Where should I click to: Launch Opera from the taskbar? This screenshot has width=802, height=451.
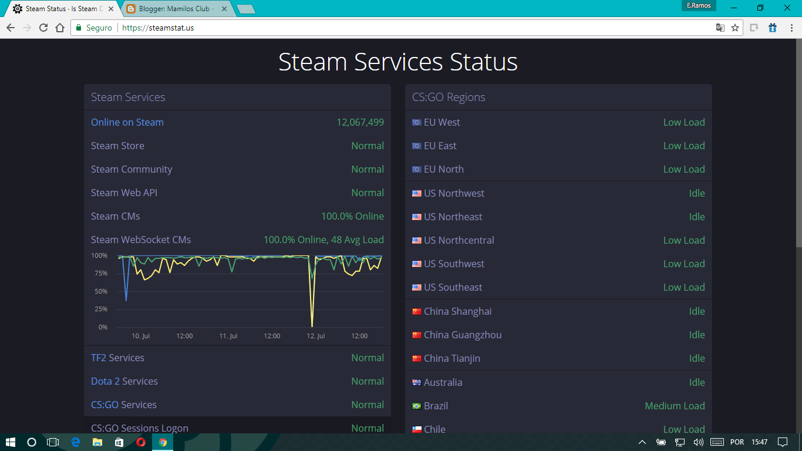tap(140, 442)
